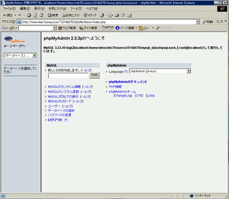The height and width of the screenshot is (199, 229).
Task: Click the main page (メーンページへ) sidebar link
Action: 15,46
